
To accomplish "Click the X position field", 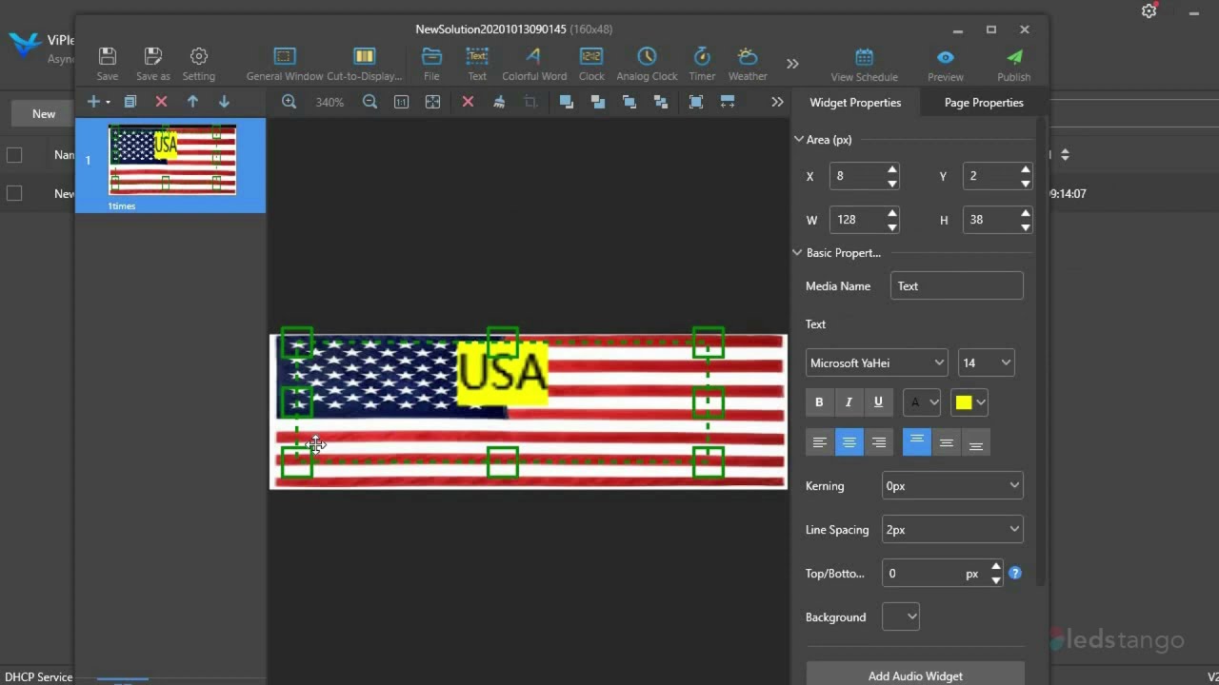I will (x=857, y=176).
